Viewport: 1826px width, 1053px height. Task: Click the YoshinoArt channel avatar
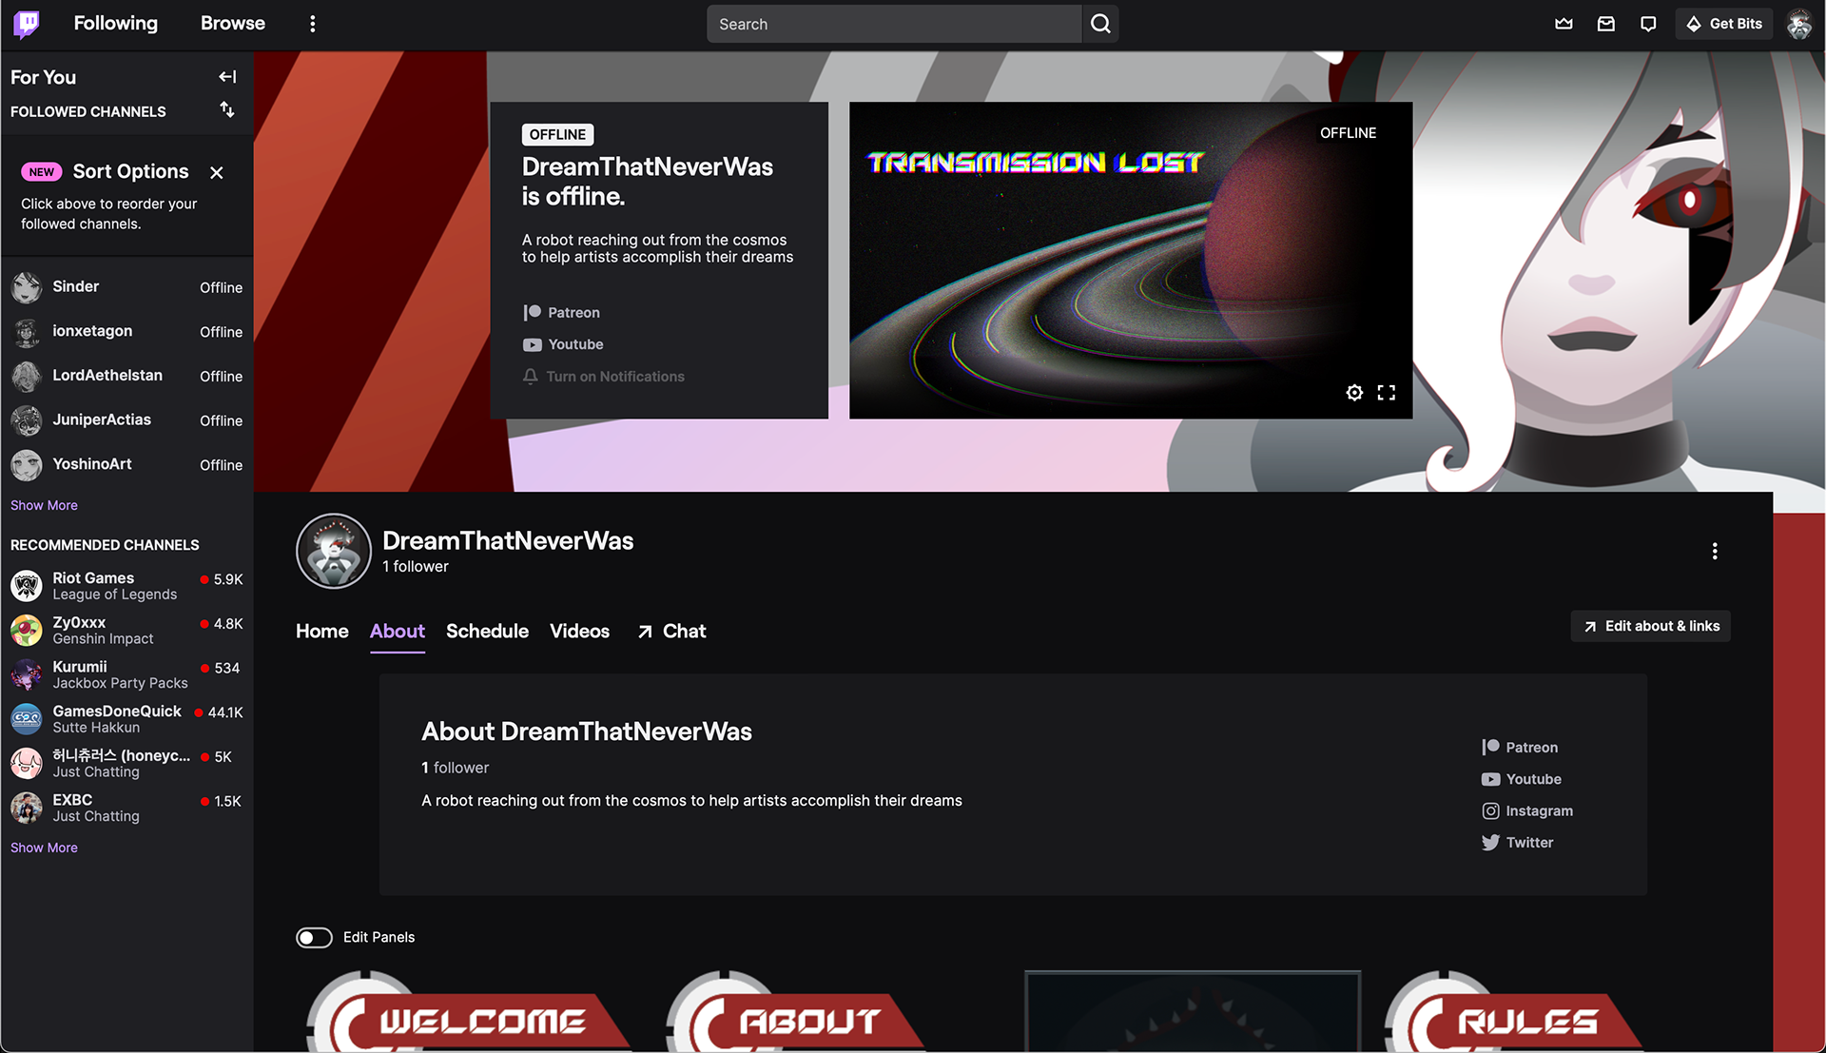pyautogui.click(x=27, y=465)
